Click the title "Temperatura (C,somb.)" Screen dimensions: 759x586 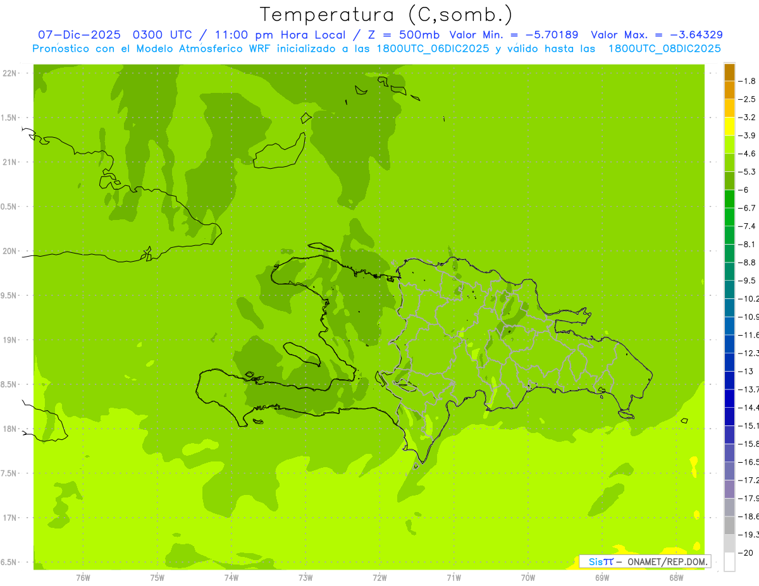(x=386, y=15)
